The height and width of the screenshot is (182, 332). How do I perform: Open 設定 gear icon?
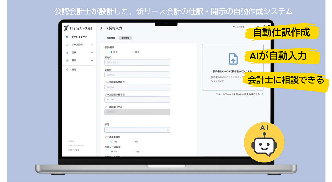pos(67,69)
